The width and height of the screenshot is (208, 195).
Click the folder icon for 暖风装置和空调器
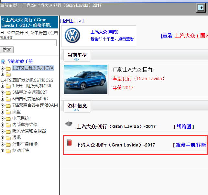[x=8, y=132]
